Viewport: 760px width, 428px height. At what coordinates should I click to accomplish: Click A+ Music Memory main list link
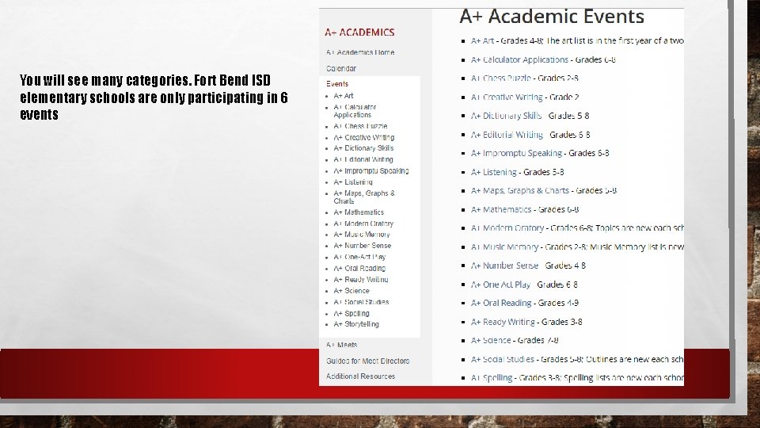[504, 247]
